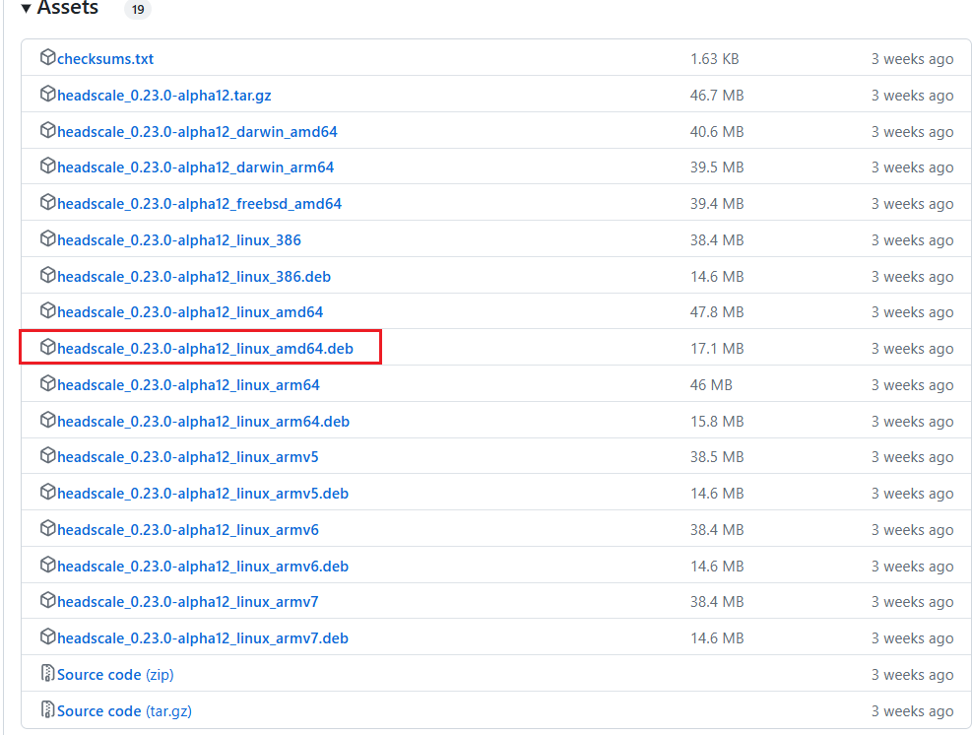The image size is (972, 735).
Task: Click the headscale linux_armv6 binary link
Action: pos(187,530)
